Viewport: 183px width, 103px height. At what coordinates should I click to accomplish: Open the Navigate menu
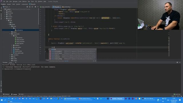pyautogui.click(x=15, y=1)
